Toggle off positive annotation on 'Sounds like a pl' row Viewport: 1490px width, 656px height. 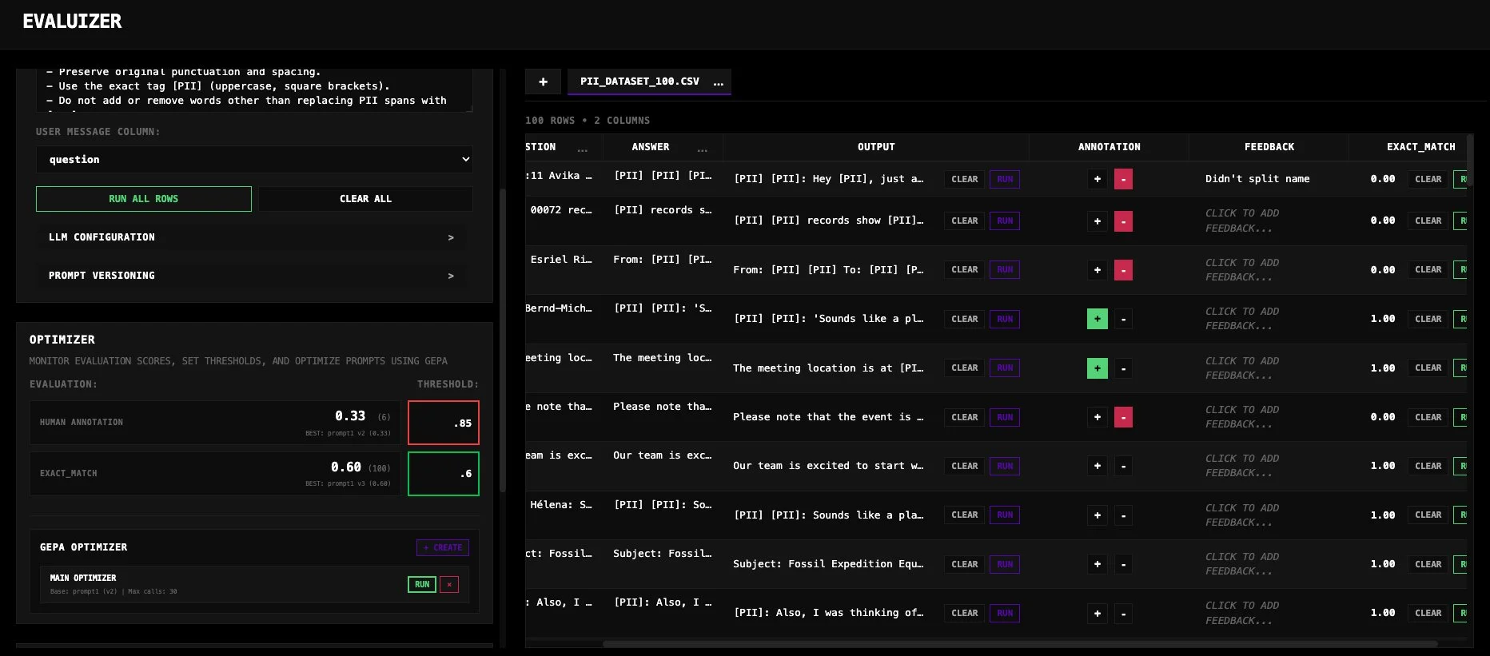(x=1097, y=319)
